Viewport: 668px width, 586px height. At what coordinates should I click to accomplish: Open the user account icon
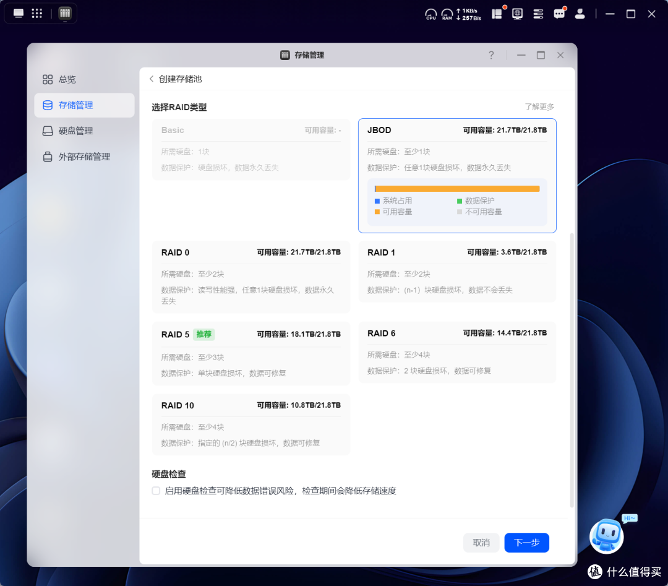(580, 14)
